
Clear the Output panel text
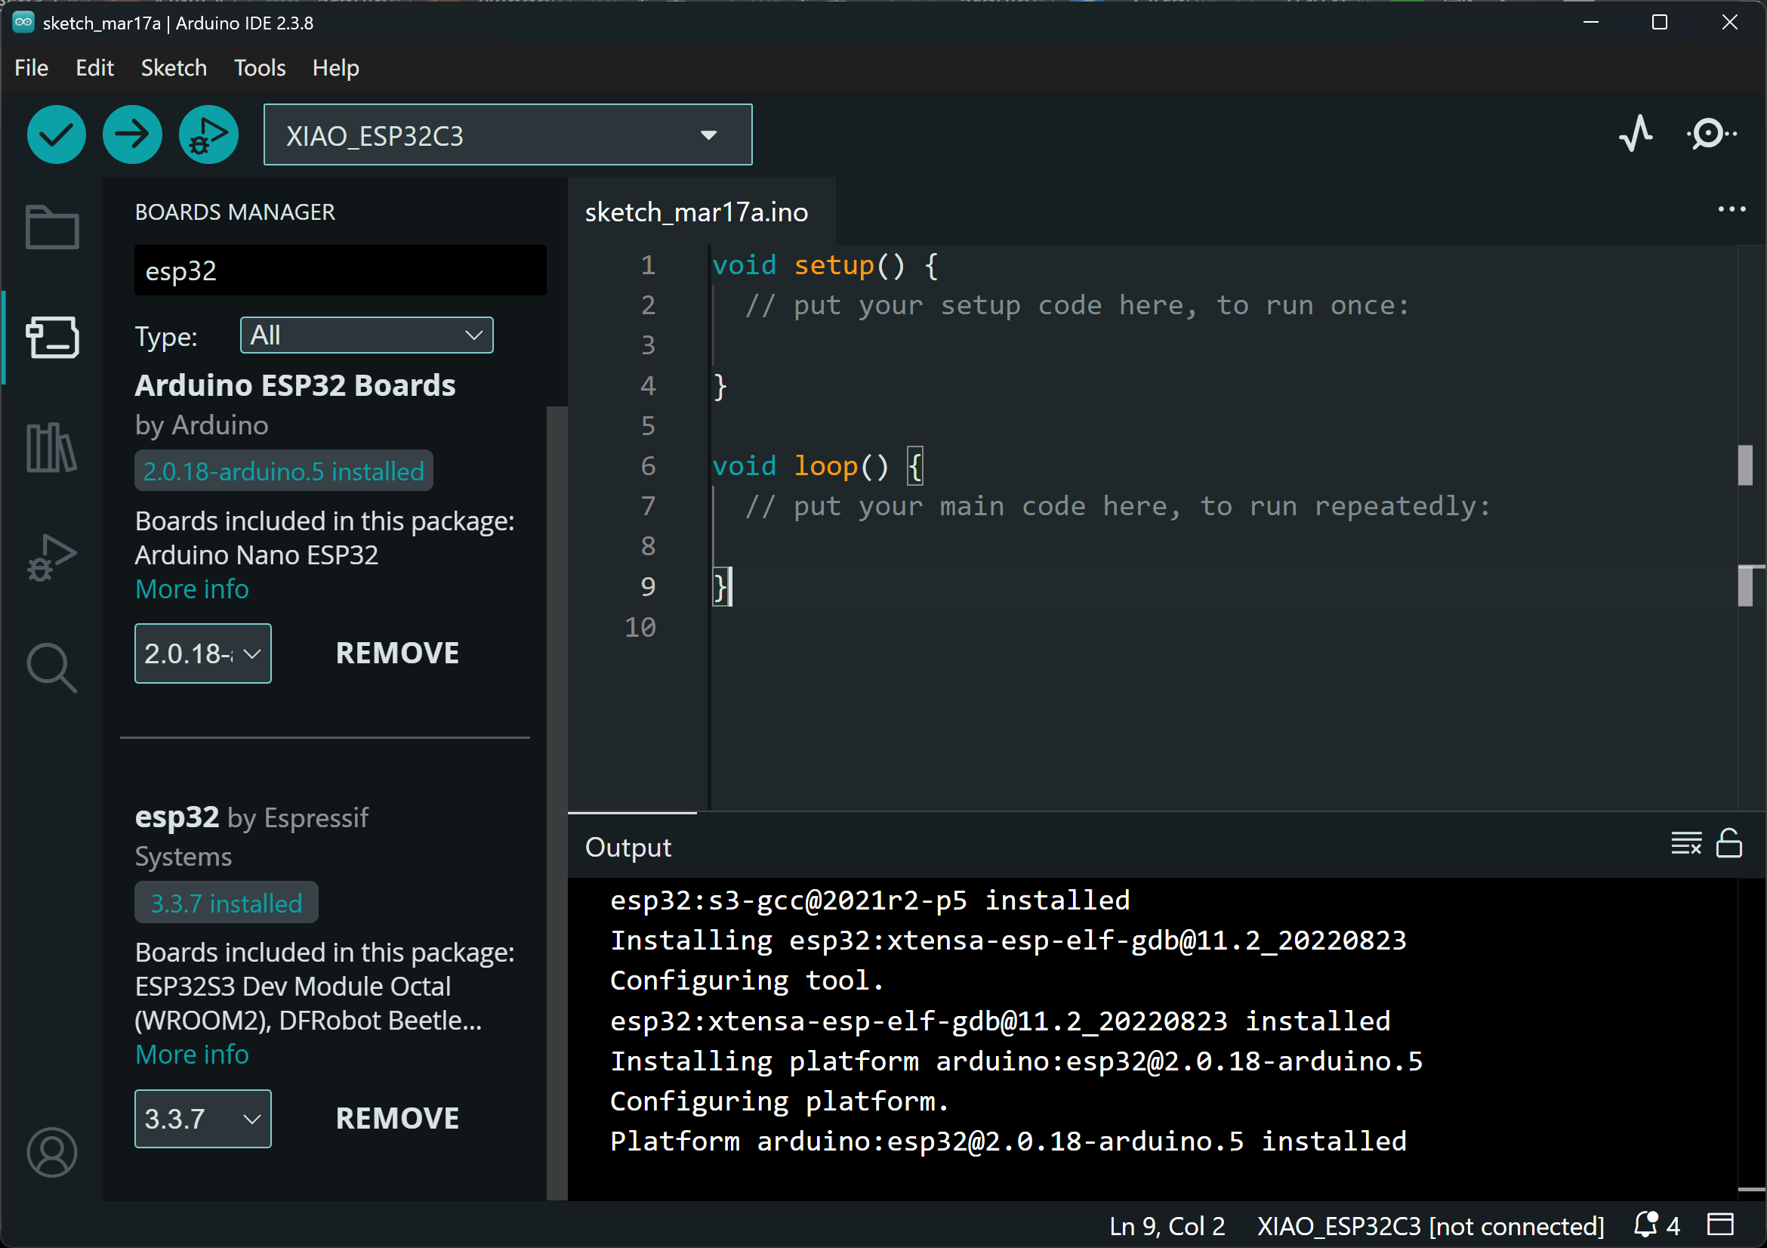1685,844
